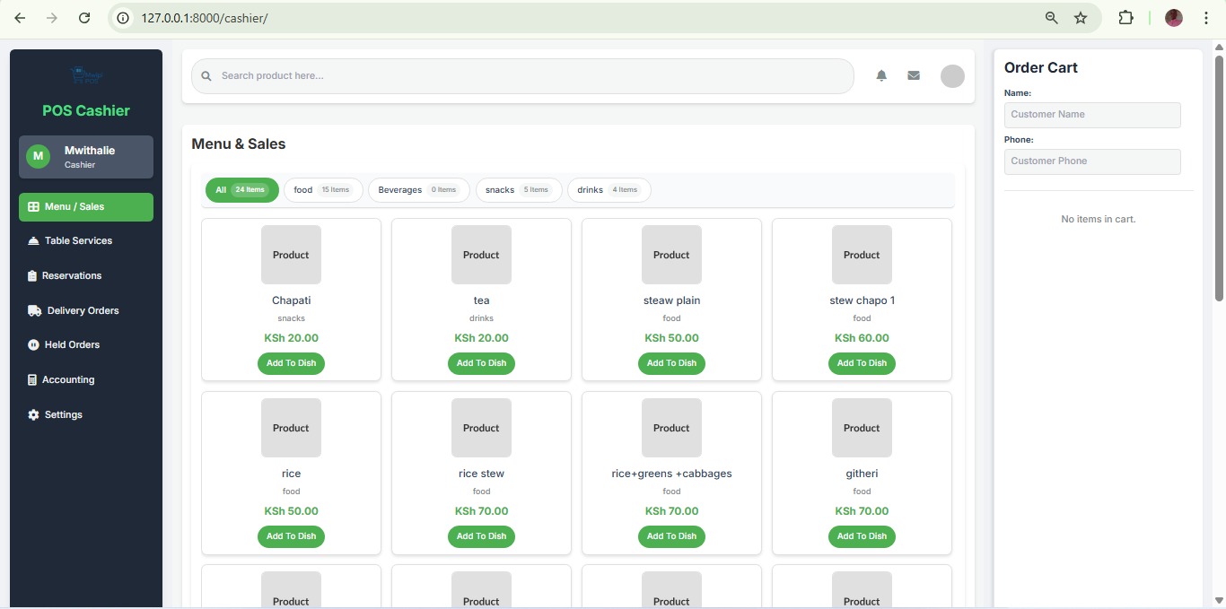Screen dimensions: 1226x609
Task: Click the Customer Name input field
Action: tap(1092, 115)
